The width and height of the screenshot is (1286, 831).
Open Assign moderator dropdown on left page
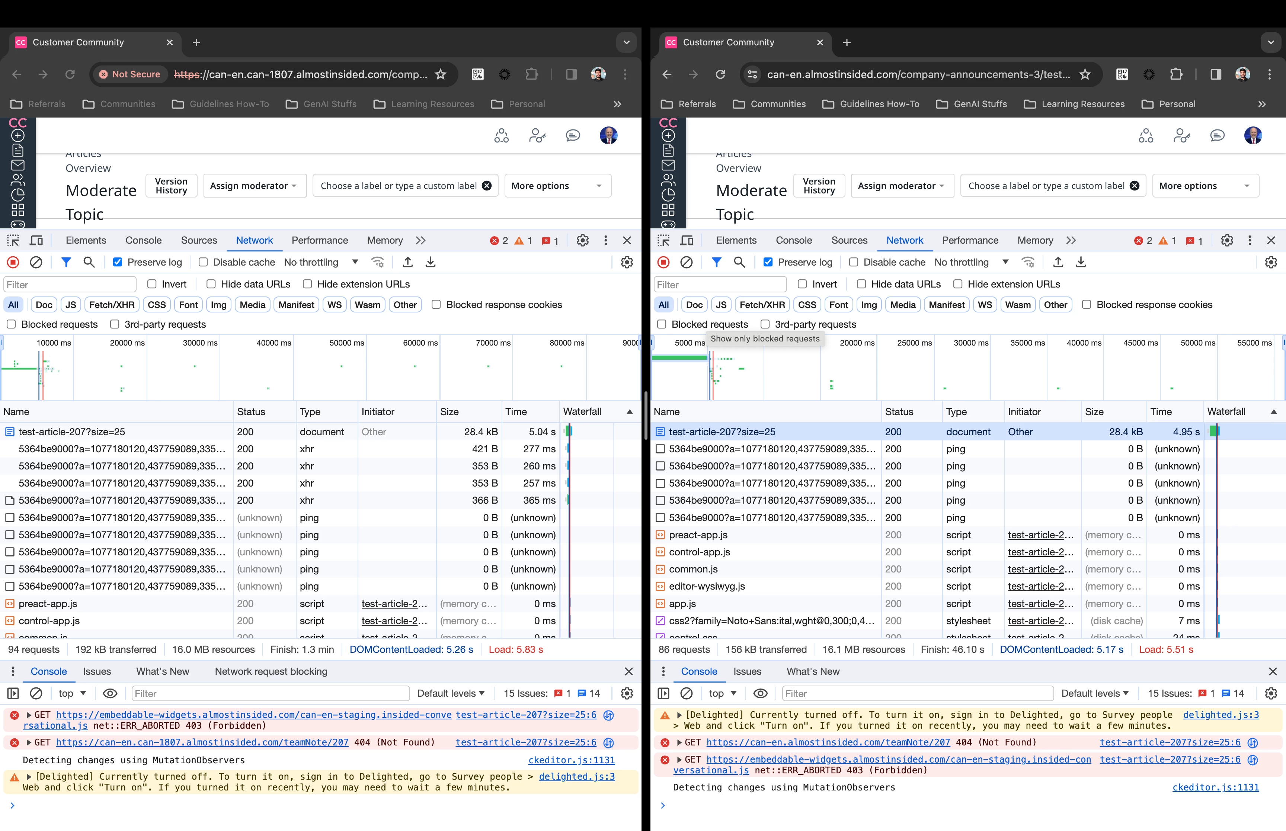[254, 186]
